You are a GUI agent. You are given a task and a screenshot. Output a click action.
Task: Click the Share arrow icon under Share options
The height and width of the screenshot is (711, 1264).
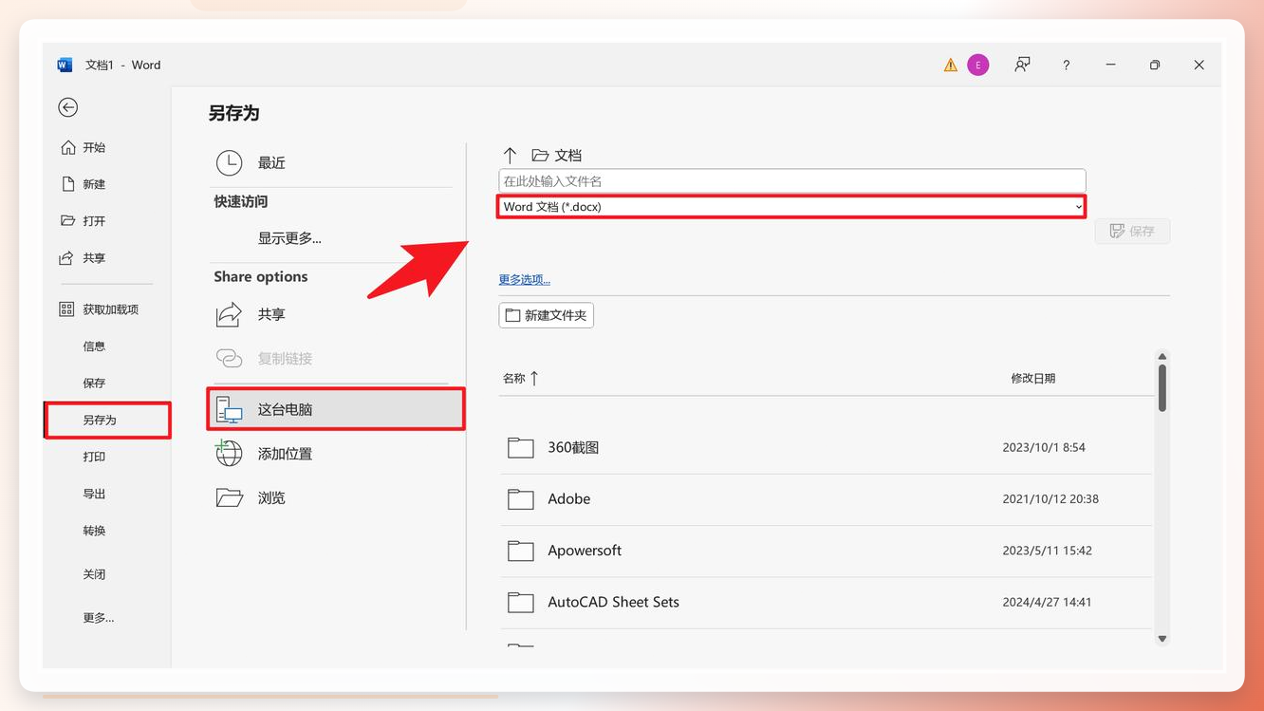pos(229,314)
